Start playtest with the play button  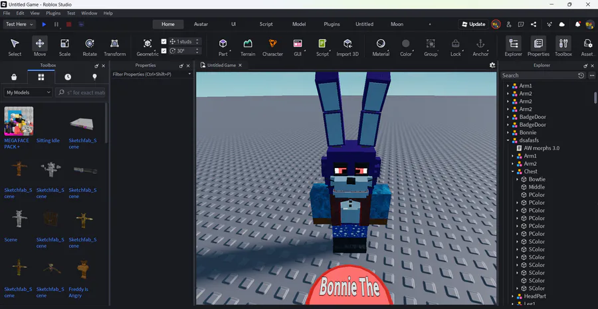point(45,24)
